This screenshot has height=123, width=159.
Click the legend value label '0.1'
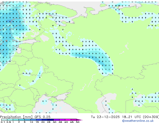pos(3,122)
